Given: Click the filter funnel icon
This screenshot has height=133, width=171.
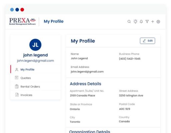Looking at the screenshot, I should [x=147, y=21].
